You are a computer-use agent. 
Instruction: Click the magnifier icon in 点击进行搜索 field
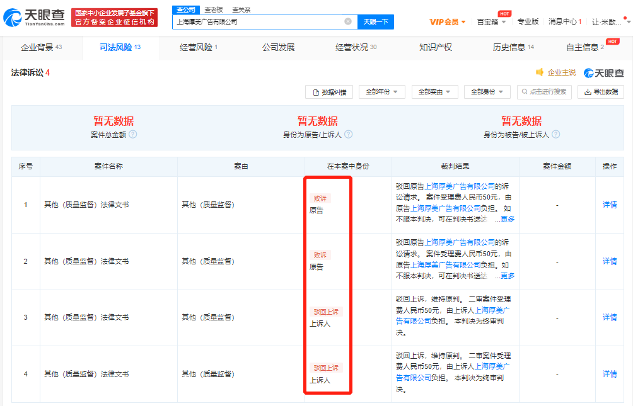click(525, 92)
